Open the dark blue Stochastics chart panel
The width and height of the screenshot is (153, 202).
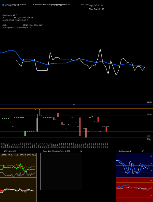click(134, 165)
